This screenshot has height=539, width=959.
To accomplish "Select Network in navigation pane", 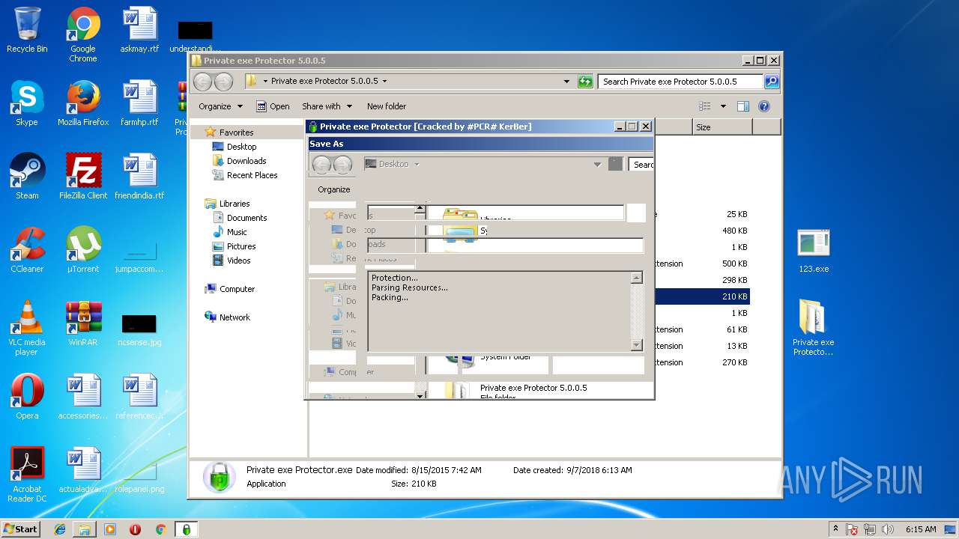I will pyautogui.click(x=235, y=317).
